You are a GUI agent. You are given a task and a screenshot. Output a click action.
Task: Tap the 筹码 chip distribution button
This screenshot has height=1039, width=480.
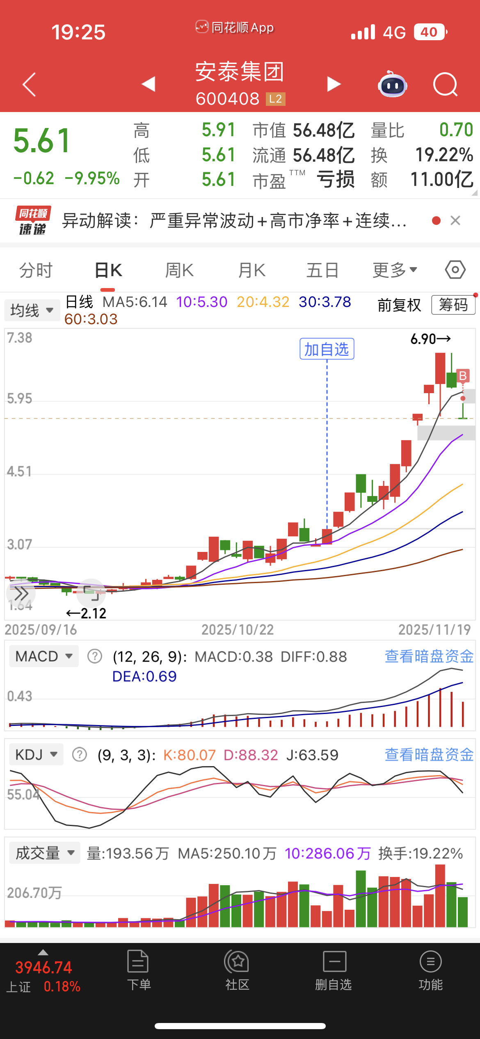pos(453,305)
